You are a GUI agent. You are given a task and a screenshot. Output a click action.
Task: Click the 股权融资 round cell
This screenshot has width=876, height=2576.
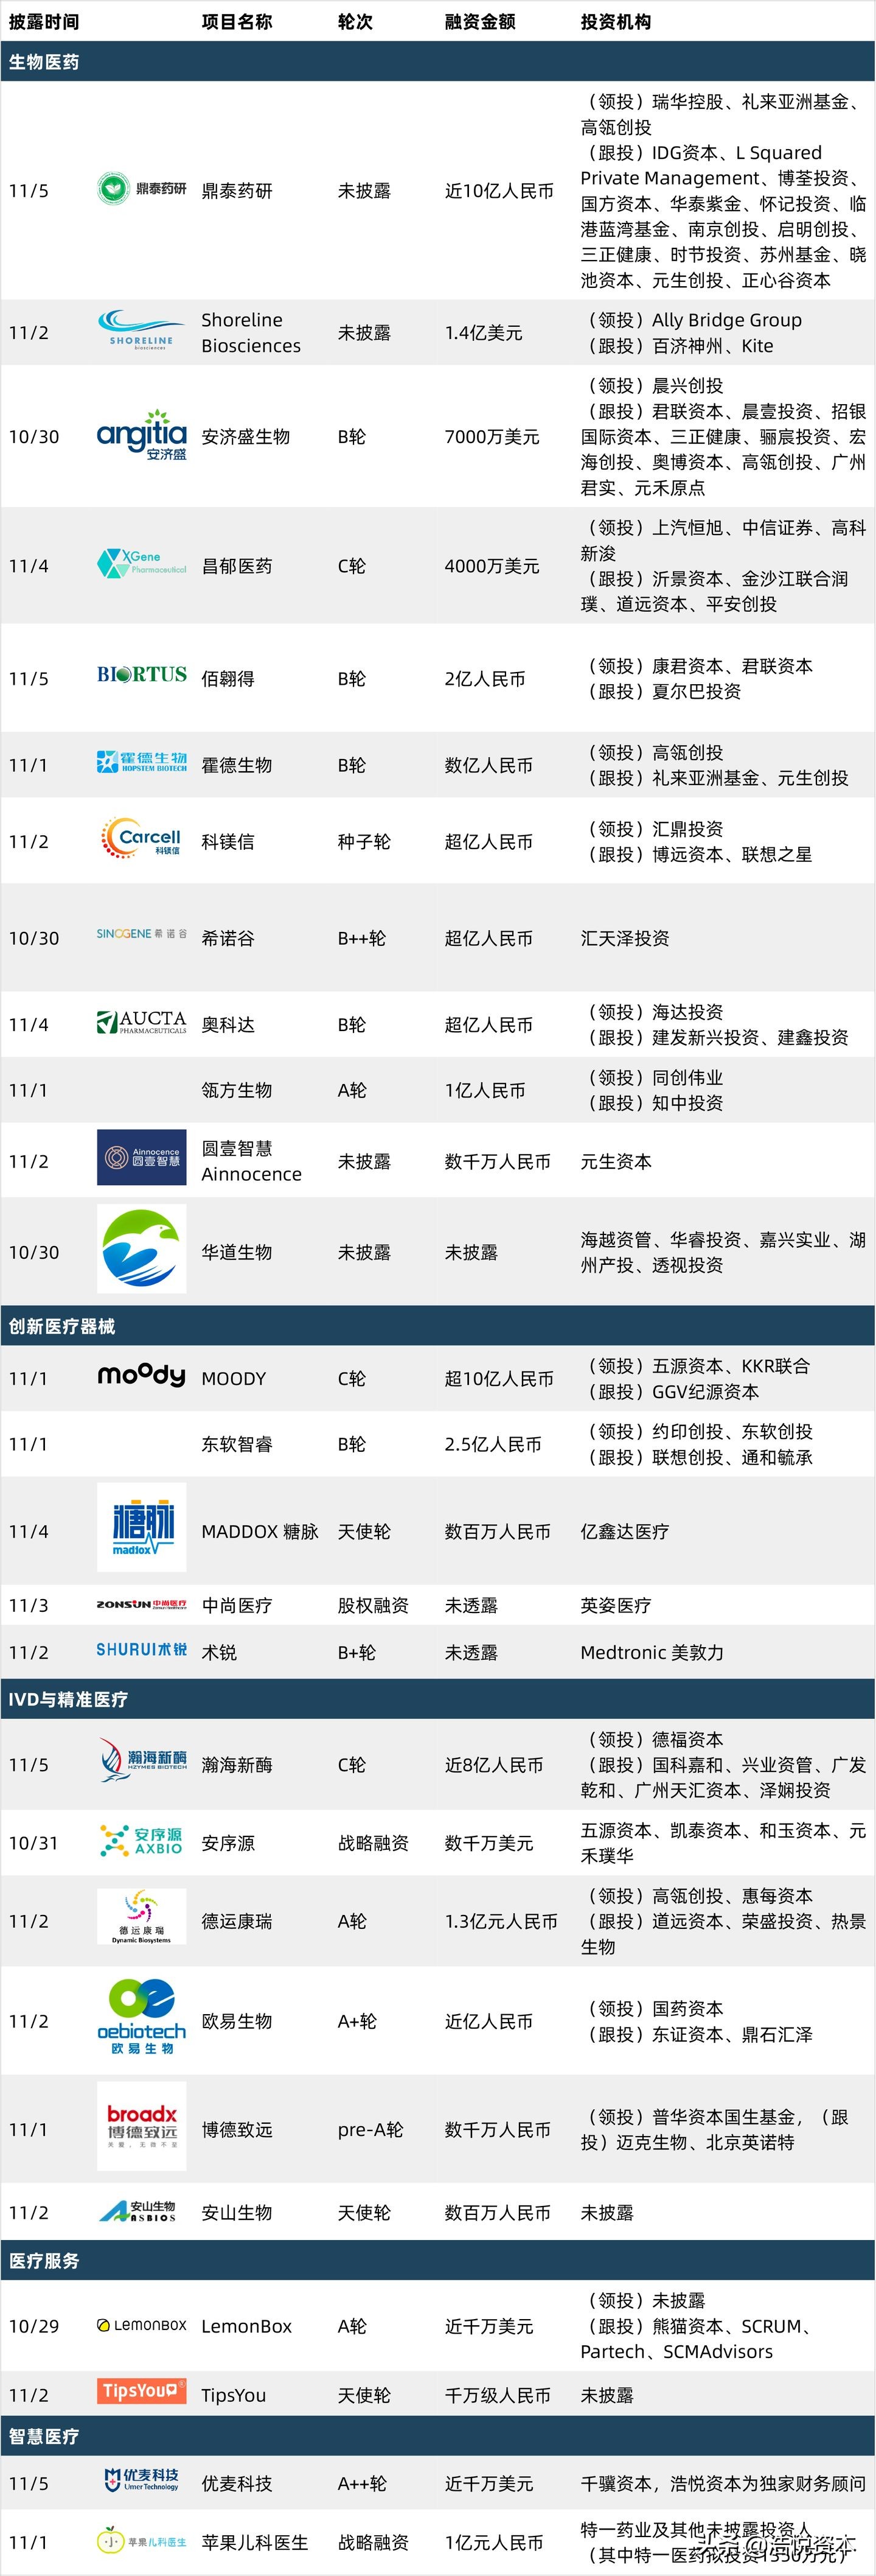[x=374, y=1604]
